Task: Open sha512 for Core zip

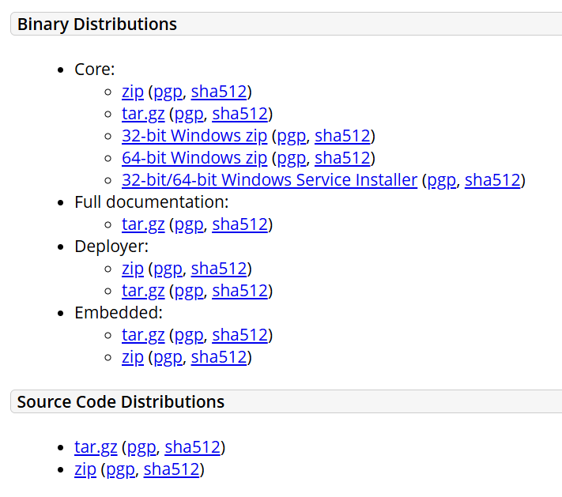Action: tap(219, 92)
